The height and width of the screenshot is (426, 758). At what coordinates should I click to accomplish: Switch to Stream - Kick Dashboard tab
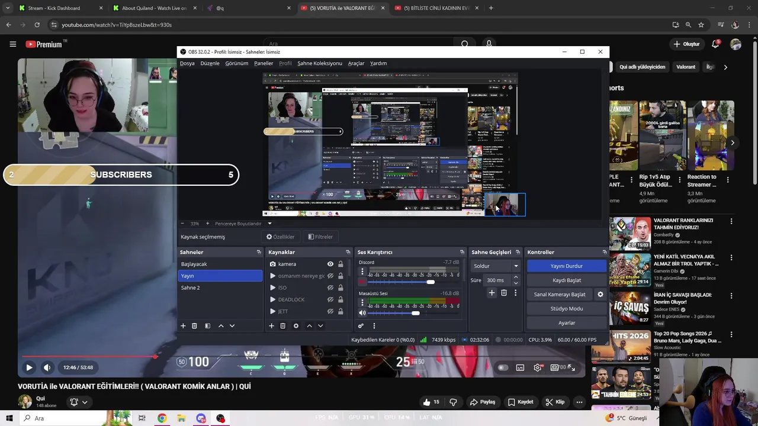click(59, 8)
